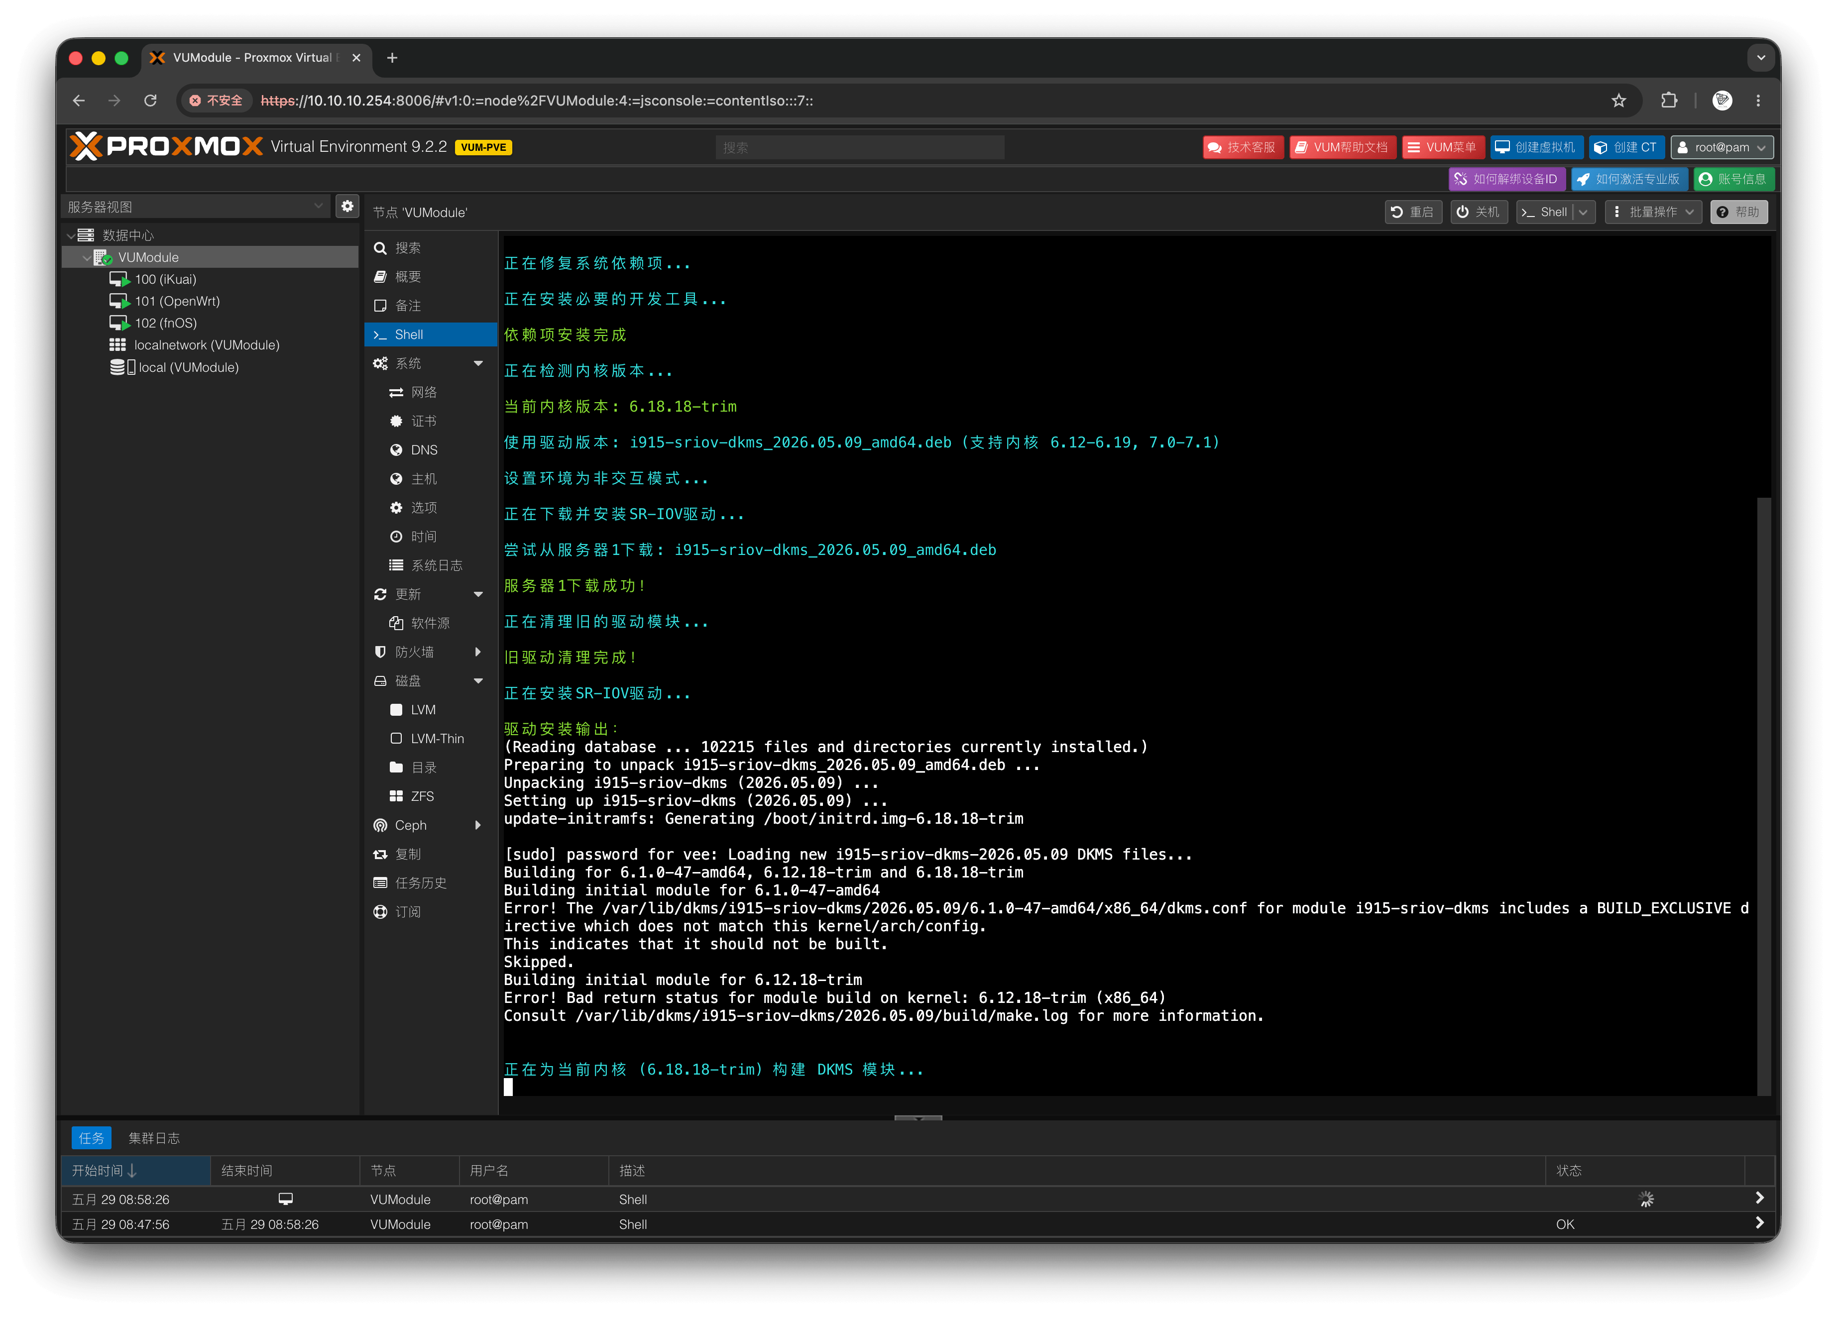The image size is (1837, 1317).
Task: Open the 100 (iKuai) virtual machine
Action: click(165, 279)
